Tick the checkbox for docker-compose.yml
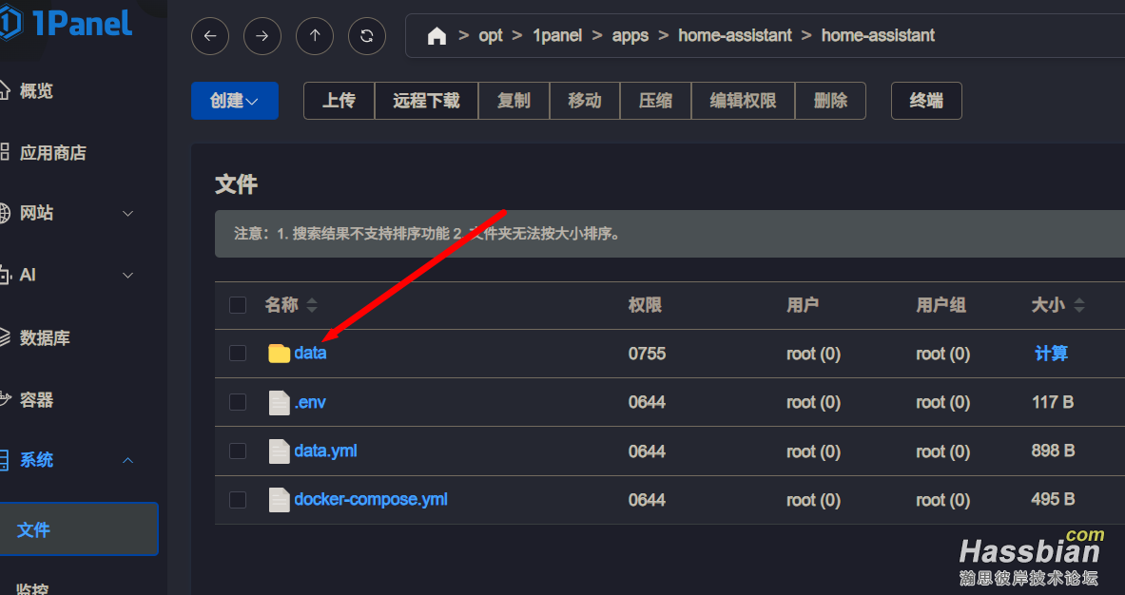This screenshot has width=1125, height=595. click(238, 500)
